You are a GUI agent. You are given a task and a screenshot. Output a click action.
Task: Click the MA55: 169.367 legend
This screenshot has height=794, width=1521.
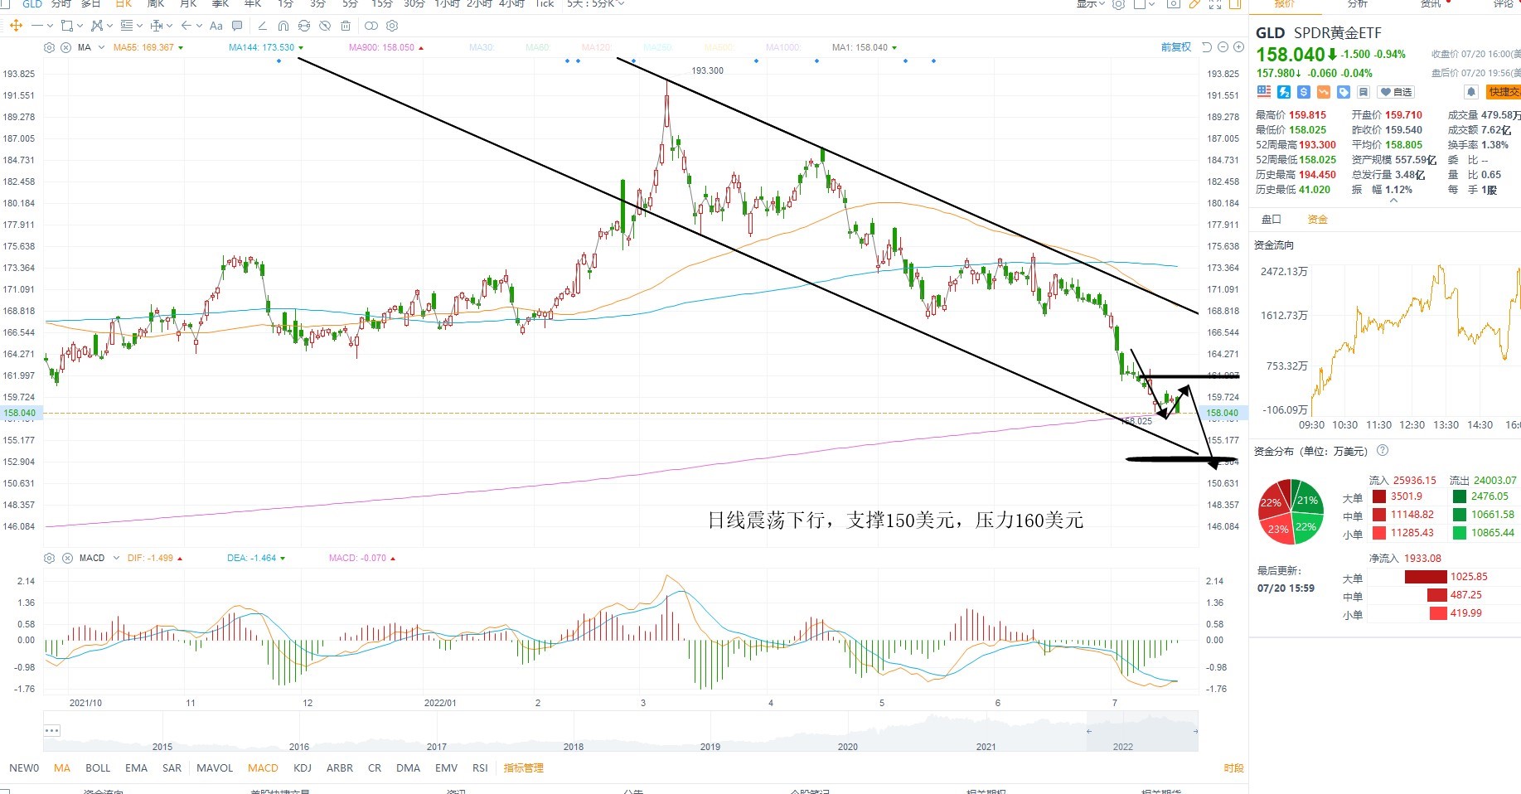coord(143,47)
